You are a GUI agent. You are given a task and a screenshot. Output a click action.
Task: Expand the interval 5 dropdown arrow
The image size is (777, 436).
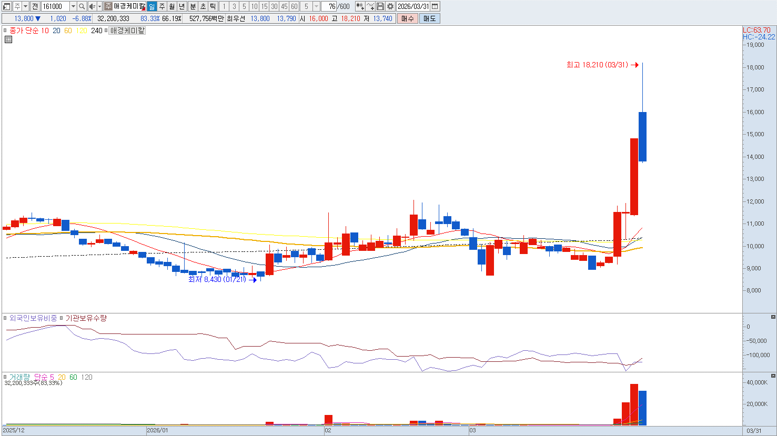pos(316,6)
